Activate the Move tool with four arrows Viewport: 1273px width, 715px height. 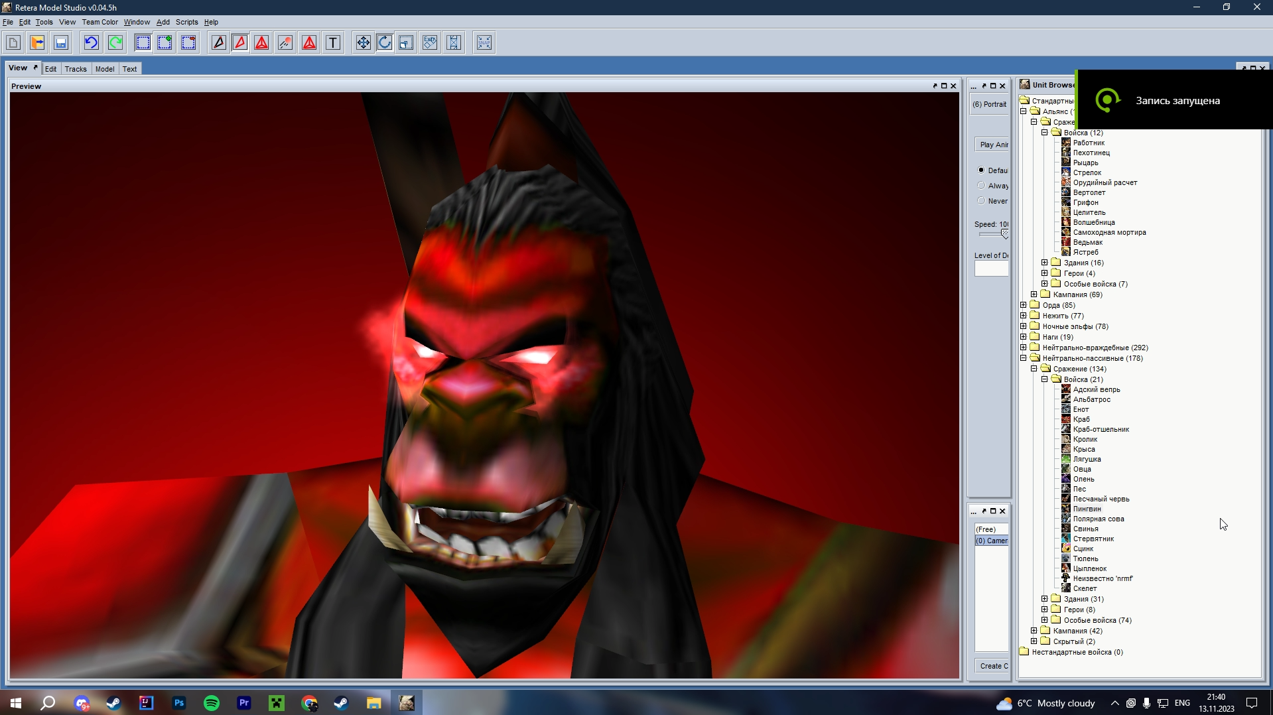pyautogui.click(x=364, y=43)
